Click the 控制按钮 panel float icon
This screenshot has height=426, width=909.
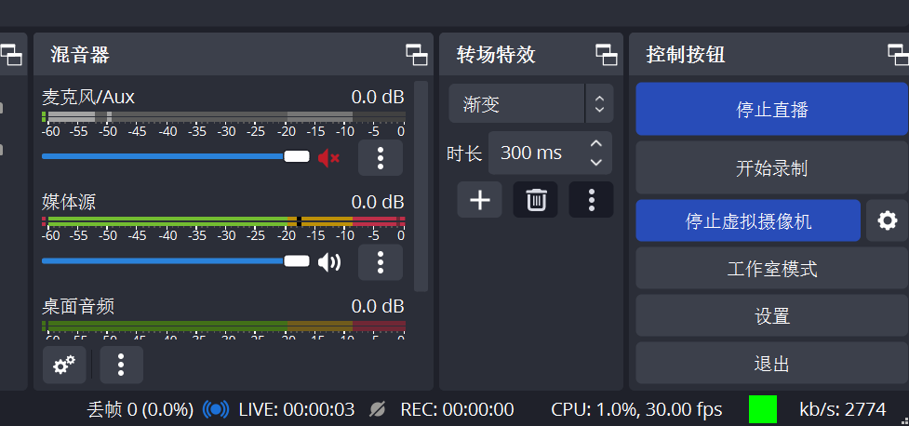[898, 55]
